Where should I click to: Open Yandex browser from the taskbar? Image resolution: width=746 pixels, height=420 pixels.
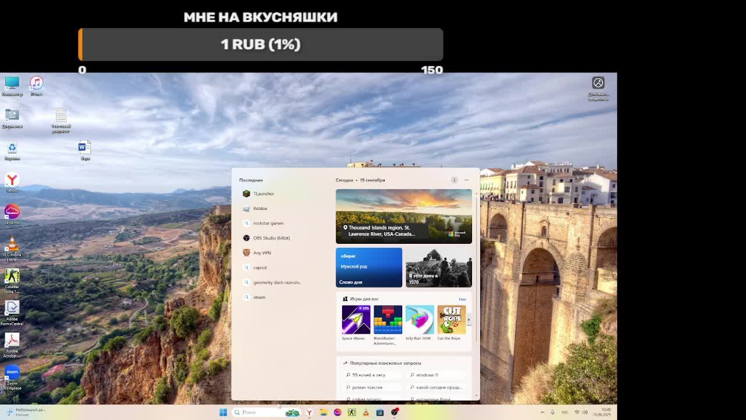309,412
